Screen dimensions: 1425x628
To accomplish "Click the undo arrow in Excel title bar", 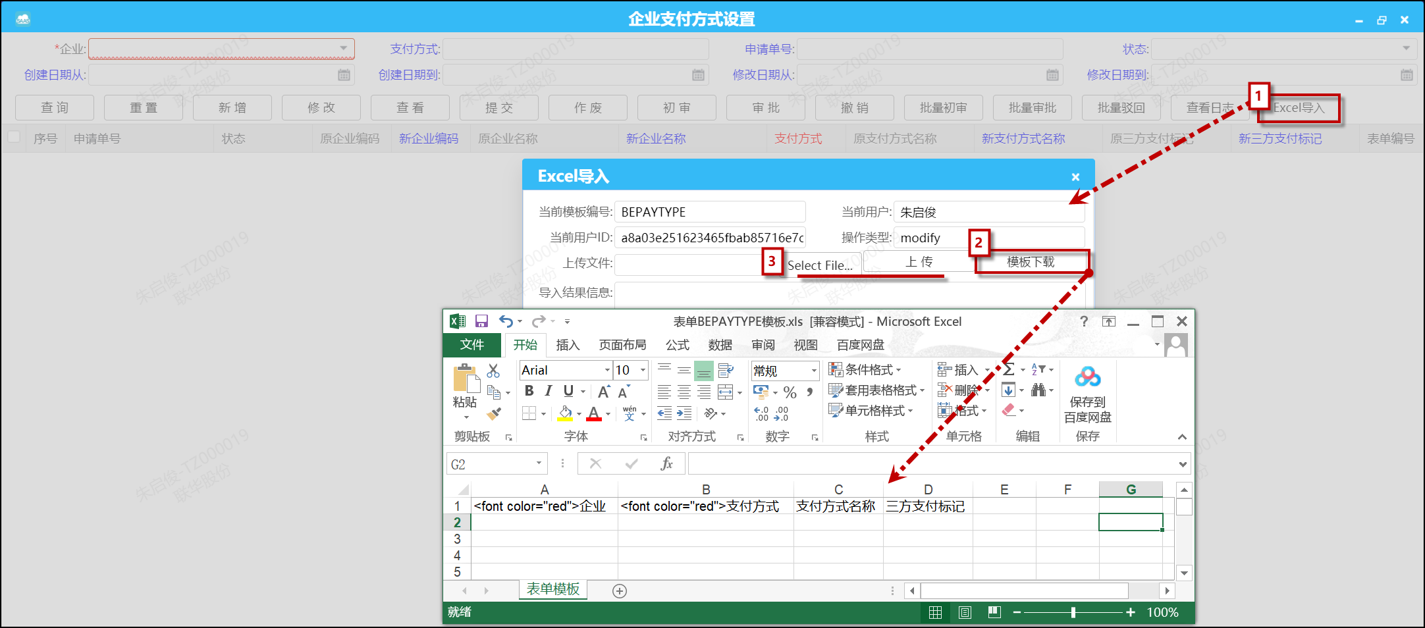I will (506, 321).
